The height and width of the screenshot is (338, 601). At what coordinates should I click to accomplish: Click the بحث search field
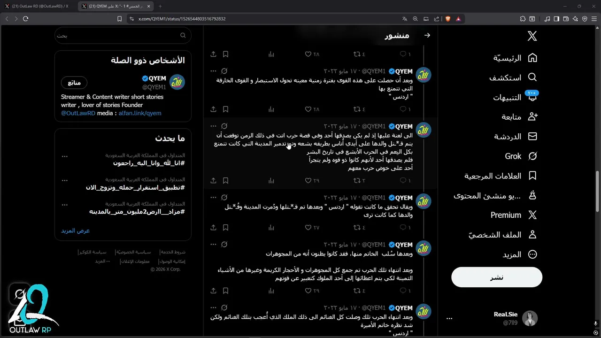coord(123,35)
